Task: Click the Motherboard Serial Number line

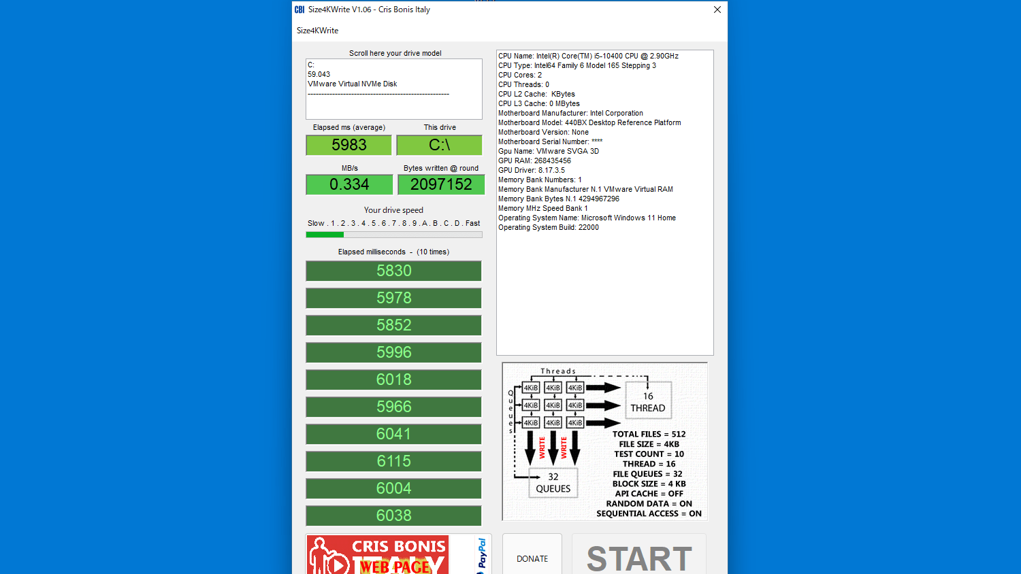Action: pyautogui.click(x=550, y=141)
